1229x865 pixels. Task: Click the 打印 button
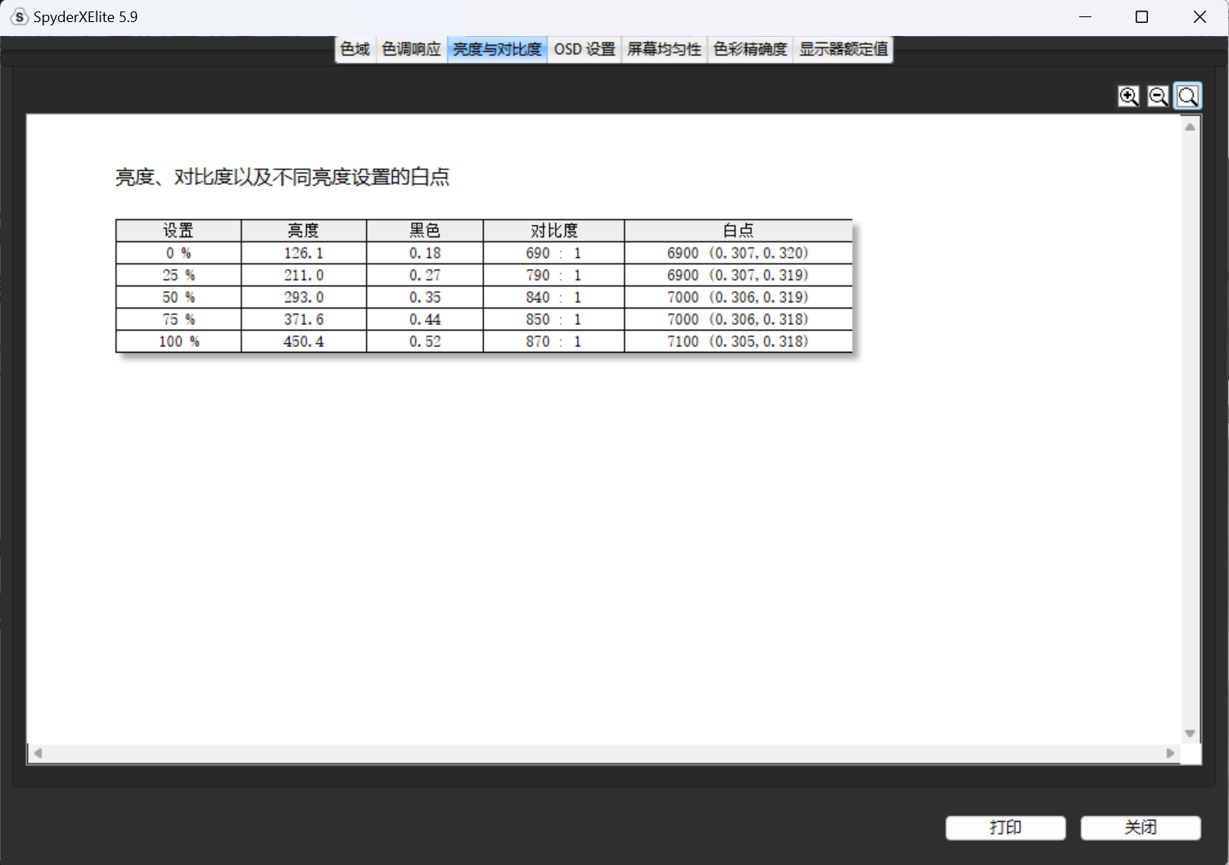[x=1005, y=827]
